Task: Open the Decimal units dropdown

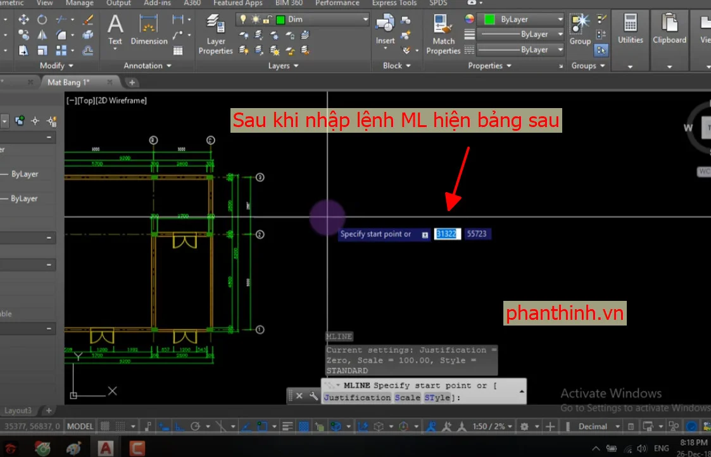Action: [599, 426]
